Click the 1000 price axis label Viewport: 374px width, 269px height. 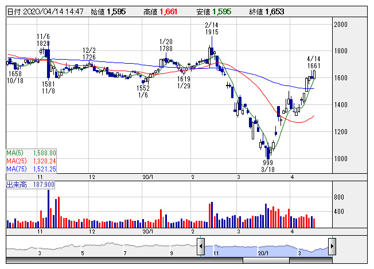[x=341, y=158]
